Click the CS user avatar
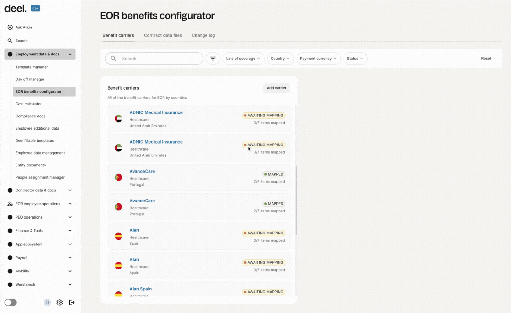The width and height of the screenshot is (511, 313). point(47,302)
